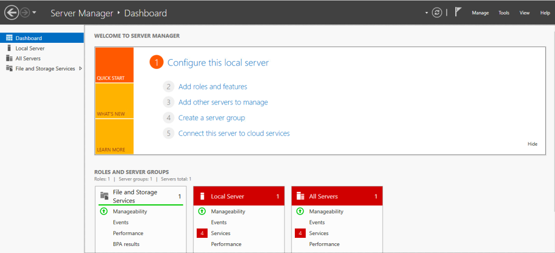The image size is (555, 253).
Task: Open the View menu
Action: pyautogui.click(x=525, y=13)
